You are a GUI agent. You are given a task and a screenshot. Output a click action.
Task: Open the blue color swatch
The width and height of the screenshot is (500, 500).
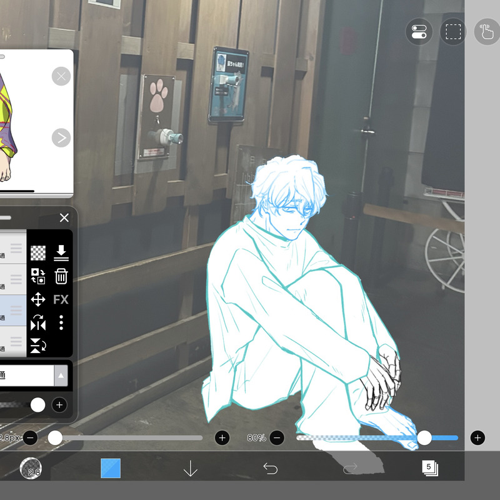point(111,468)
